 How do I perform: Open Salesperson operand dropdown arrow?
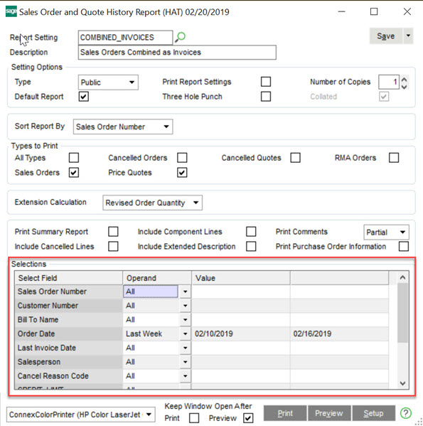click(185, 362)
